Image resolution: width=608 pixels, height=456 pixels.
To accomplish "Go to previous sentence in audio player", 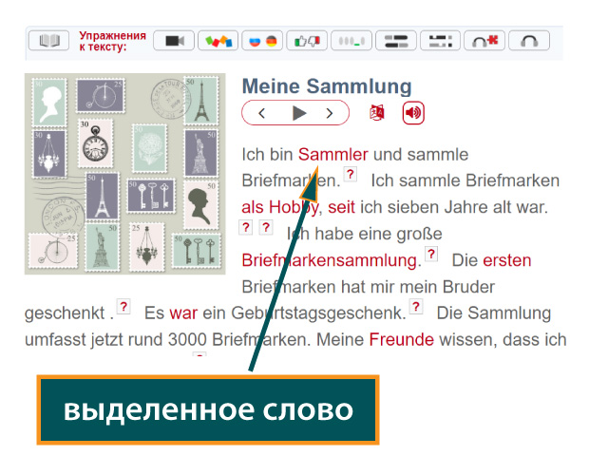I will (x=262, y=113).
